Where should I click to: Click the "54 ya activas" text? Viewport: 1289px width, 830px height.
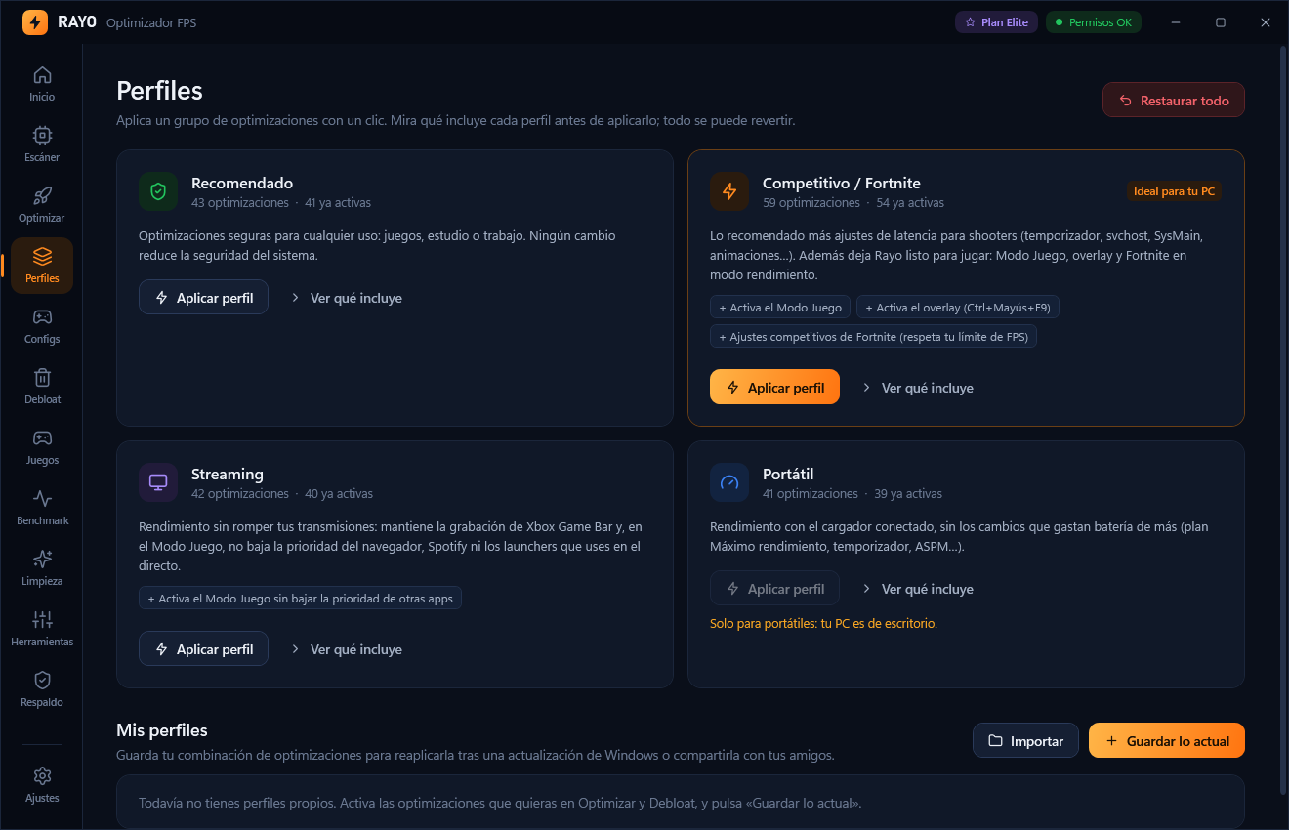[910, 203]
